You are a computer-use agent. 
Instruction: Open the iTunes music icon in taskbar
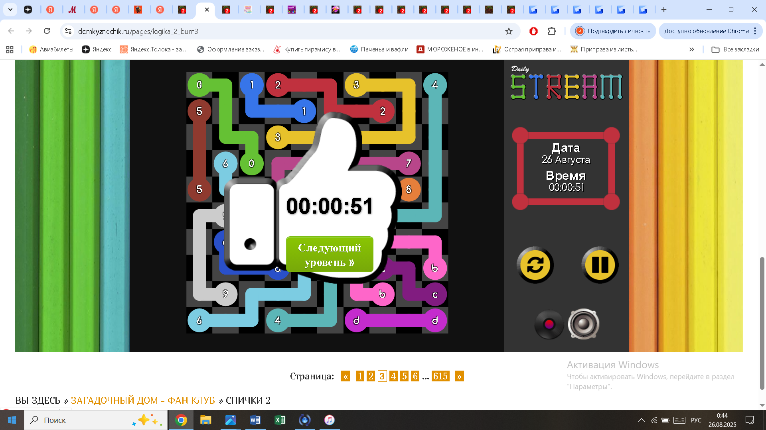click(329, 420)
